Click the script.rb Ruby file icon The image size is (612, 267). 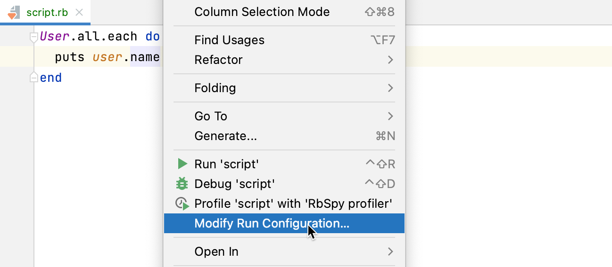(14, 12)
